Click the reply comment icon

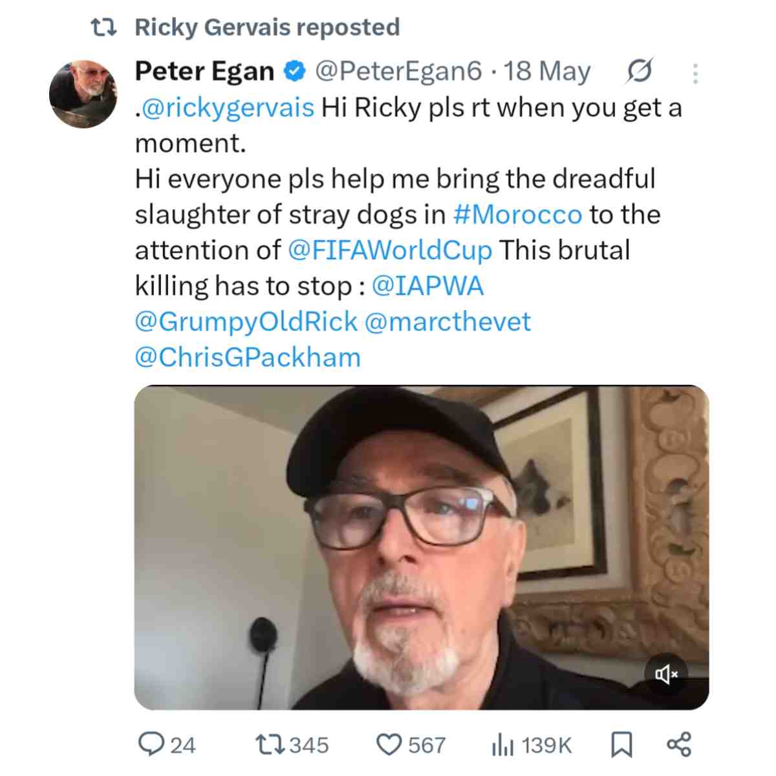(x=151, y=744)
